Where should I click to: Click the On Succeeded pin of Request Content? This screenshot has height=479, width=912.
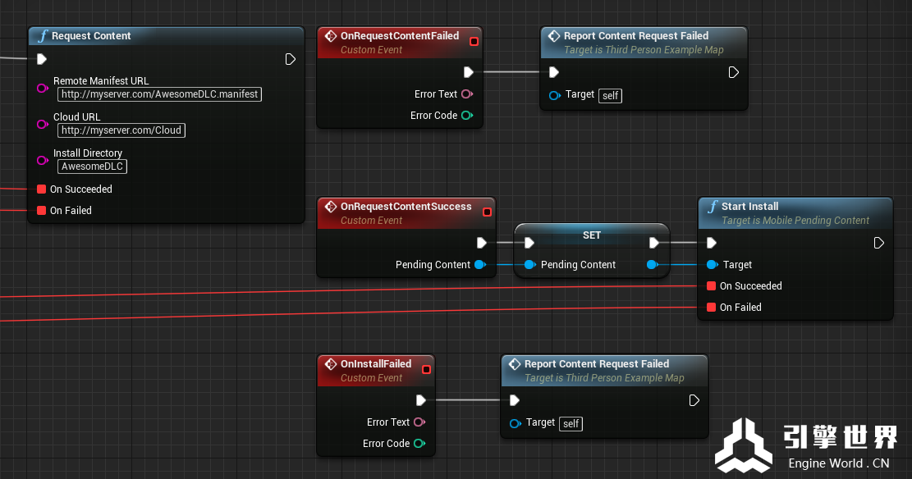point(42,189)
